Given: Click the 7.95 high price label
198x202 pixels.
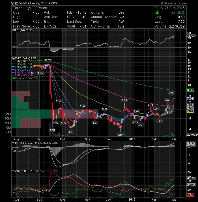Looking at the screenshot, I should coord(171,93).
